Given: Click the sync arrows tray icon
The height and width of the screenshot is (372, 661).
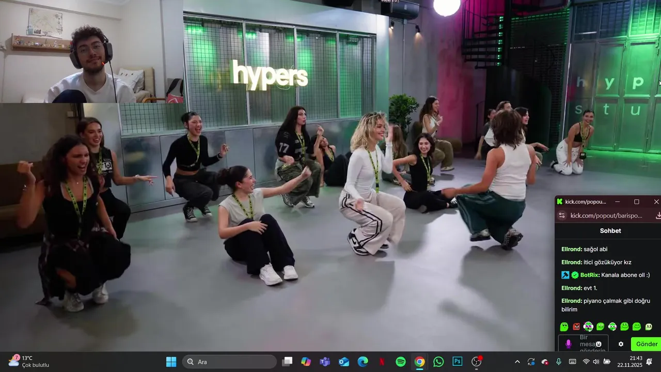Looking at the screenshot, I should coord(531,362).
